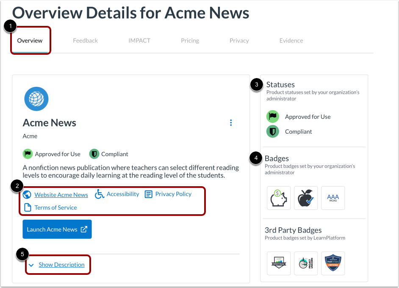
Task: Click the Badges heading
Action: [x=277, y=158]
